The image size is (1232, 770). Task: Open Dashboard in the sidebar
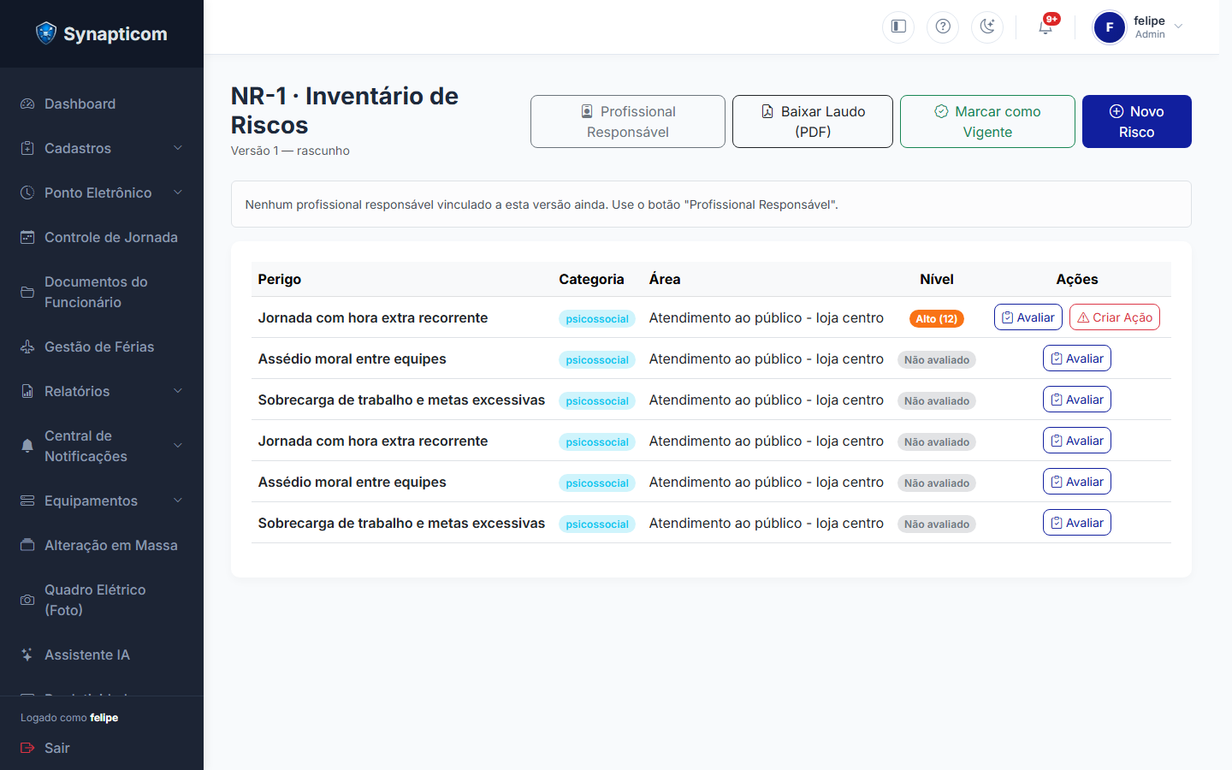[x=102, y=104]
